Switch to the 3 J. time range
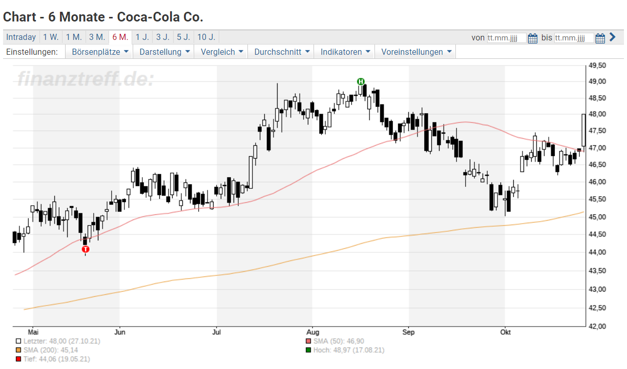Viewport: 627px width, 369px height. coord(162,37)
